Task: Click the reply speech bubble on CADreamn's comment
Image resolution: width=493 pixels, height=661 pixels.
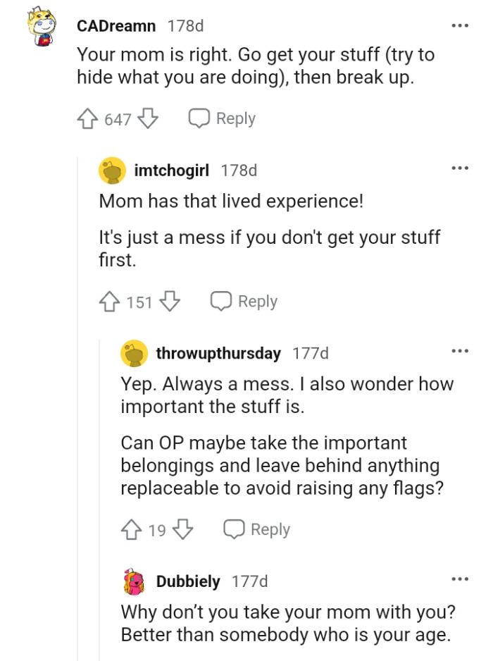Action: [199, 118]
